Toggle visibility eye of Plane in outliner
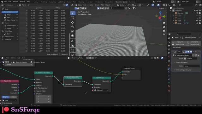The width and height of the screenshot is (202, 114). [x=197, y=23]
